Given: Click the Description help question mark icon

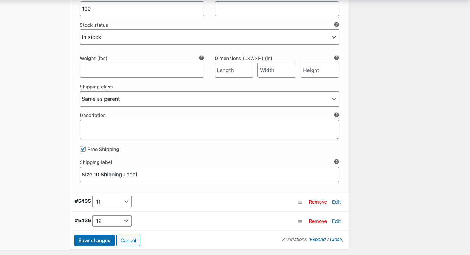Looking at the screenshot, I should pos(337,115).
